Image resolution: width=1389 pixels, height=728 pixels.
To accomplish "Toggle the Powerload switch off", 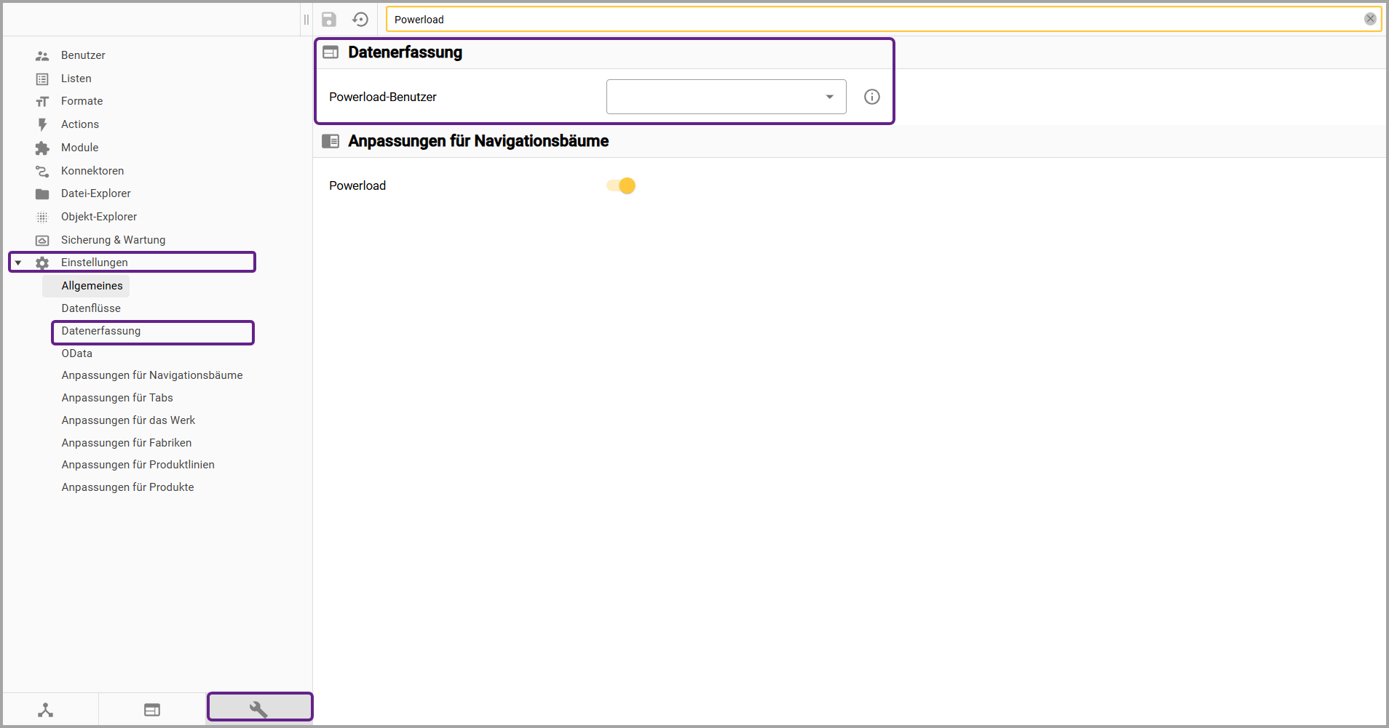I will pyautogui.click(x=621, y=186).
